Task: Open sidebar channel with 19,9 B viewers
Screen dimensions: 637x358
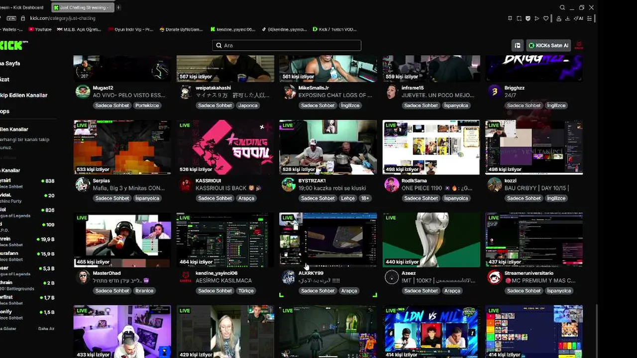Action: [27, 242]
